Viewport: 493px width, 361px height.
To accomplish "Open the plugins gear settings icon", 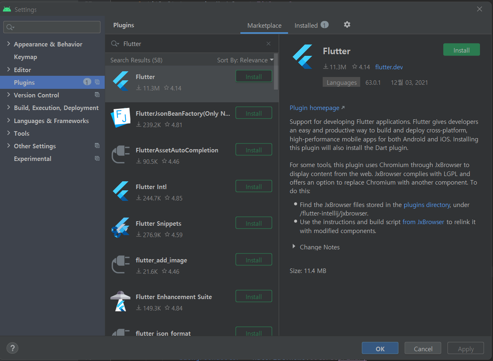I will (x=347, y=25).
